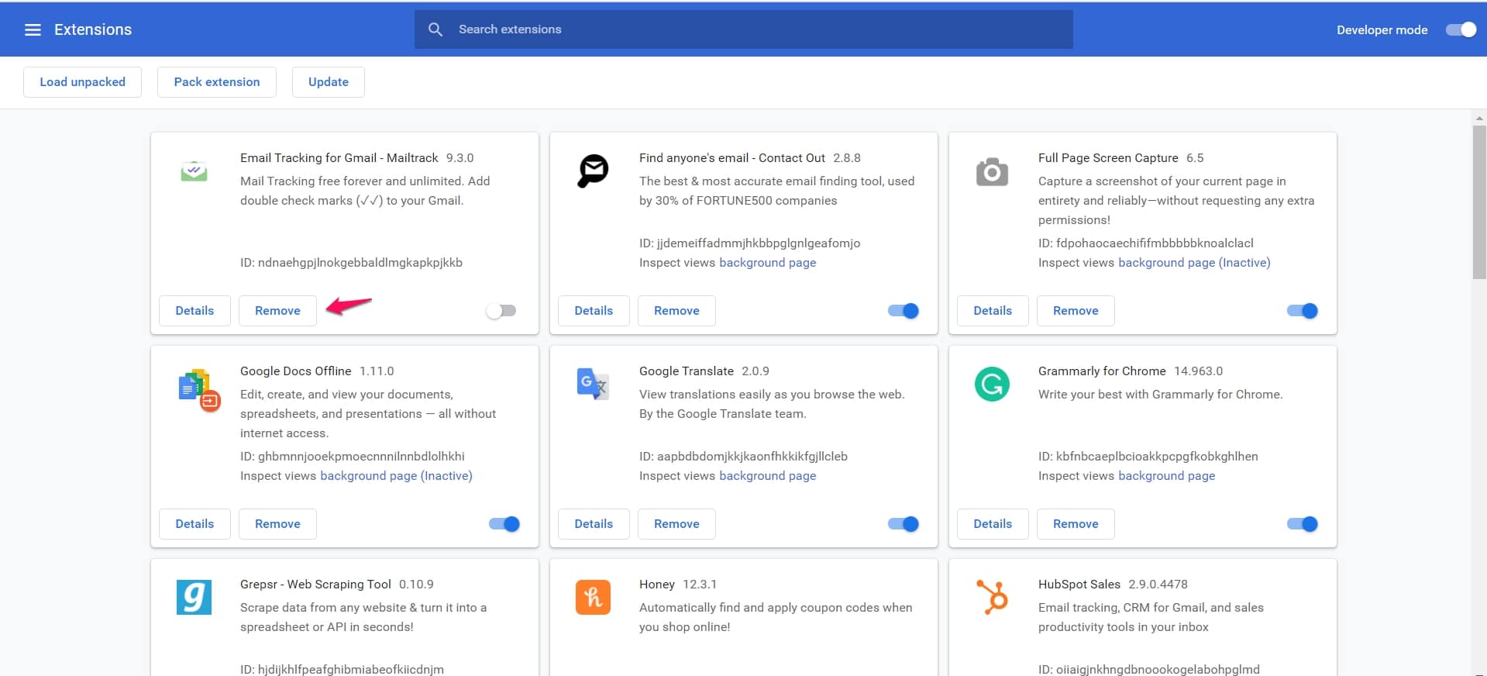
Task: Inspect Full Page Screen Capture background page
Action: [x=1194, y=263]
